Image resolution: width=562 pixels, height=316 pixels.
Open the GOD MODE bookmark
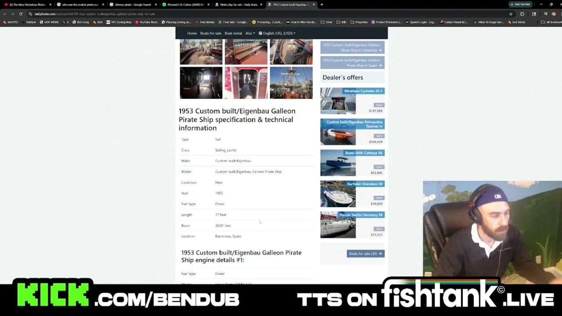[49, 22]
